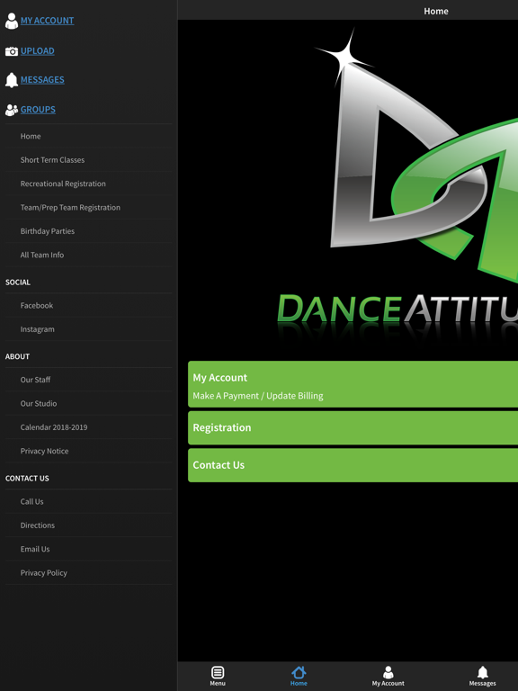Tap the green My Account payment button

pyautogui.click(x=353, y=384)
